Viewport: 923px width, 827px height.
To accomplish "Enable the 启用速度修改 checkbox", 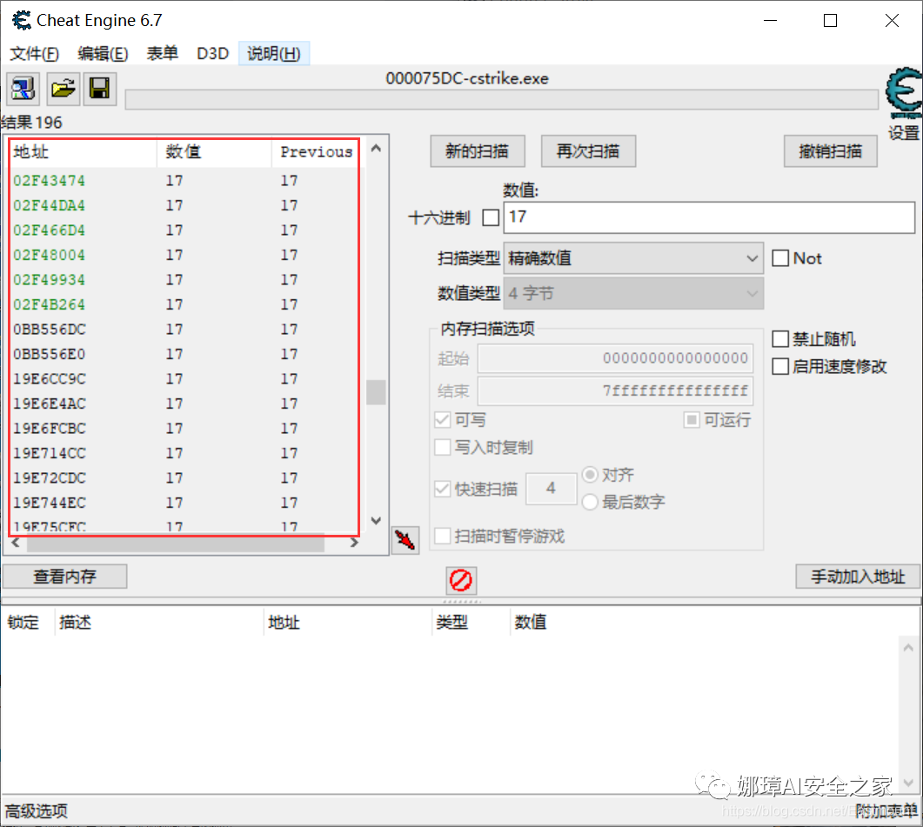I will click(x=780, y=367).
